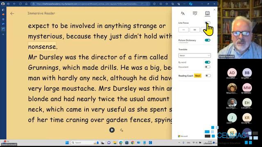Select participant Jules avatar
Viewport: 262px width, 147px height.
point(232,118)
